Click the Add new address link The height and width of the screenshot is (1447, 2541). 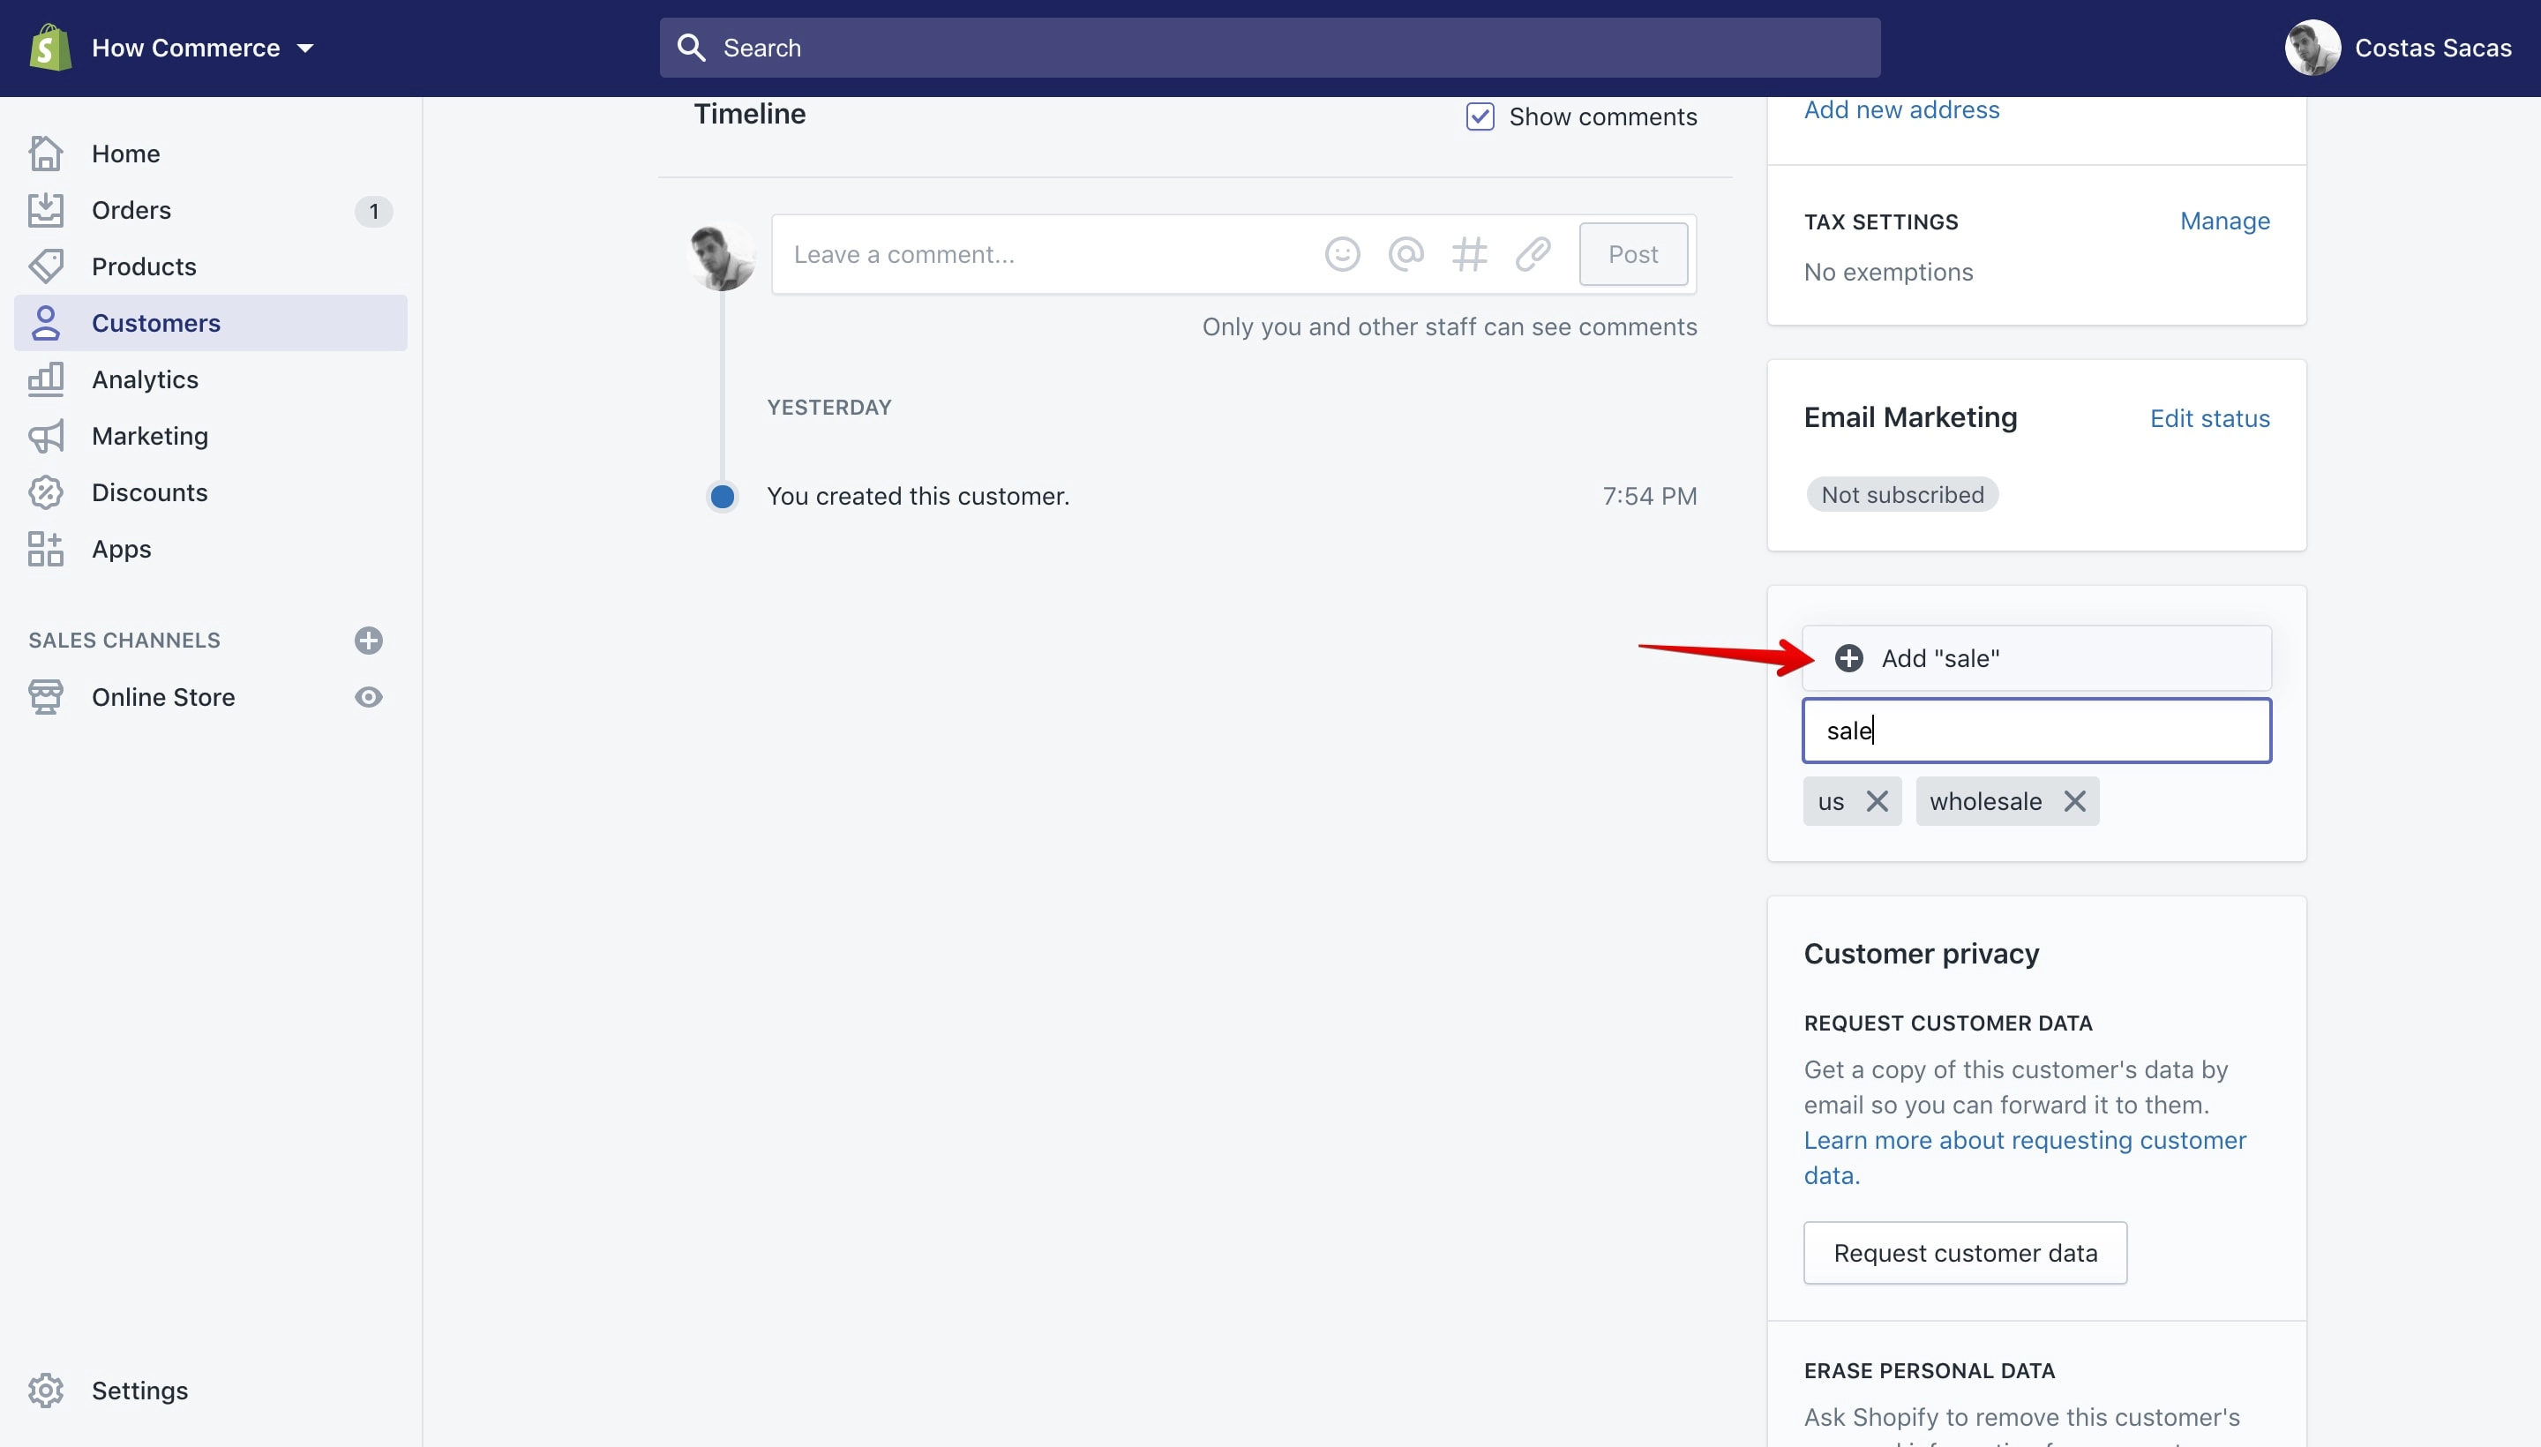1902,109
